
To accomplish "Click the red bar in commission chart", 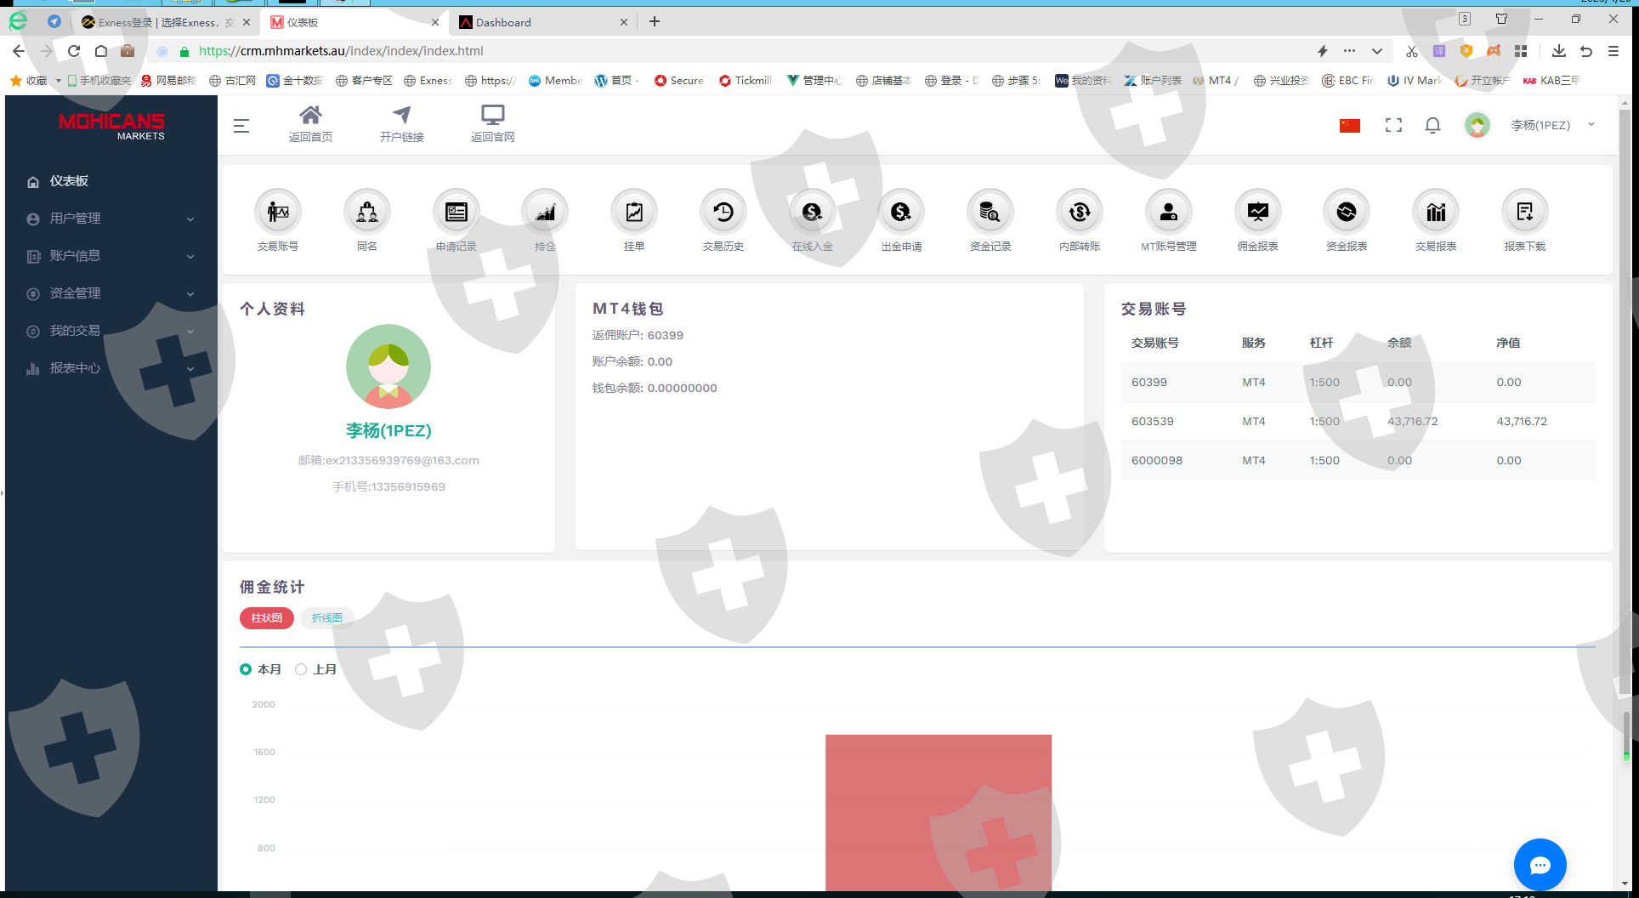I will [x=939, y=812].
